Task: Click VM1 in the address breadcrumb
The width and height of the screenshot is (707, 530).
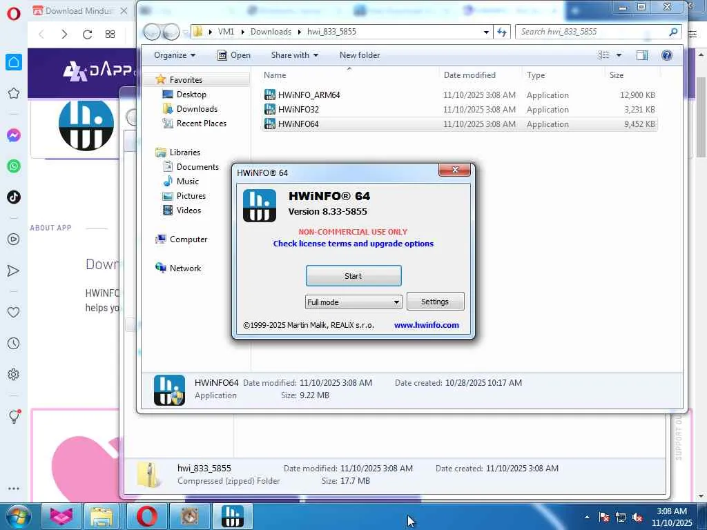Action: point(226,32)
